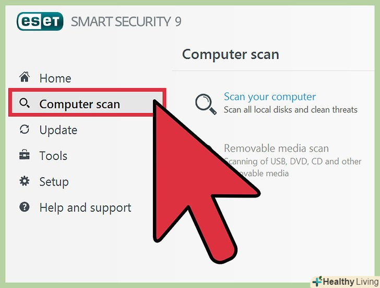Click the Home house icon
This screenshot has height=288, width=380.
point(25,77)
